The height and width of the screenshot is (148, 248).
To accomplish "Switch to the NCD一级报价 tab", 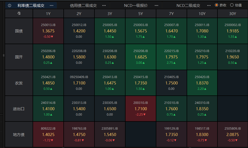I will click(x=136, y=5).
